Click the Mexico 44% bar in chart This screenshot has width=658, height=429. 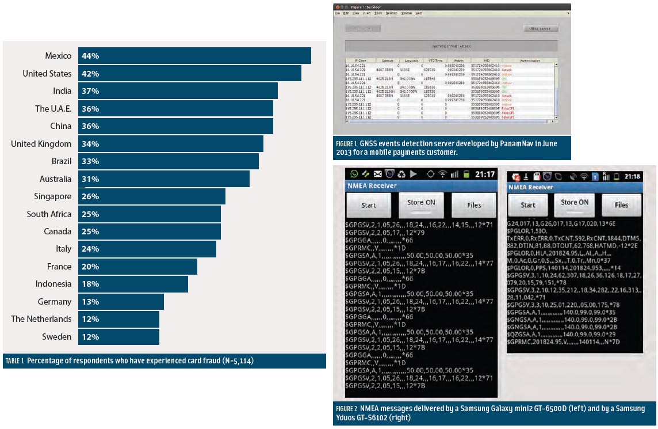(x=194, y=56)
